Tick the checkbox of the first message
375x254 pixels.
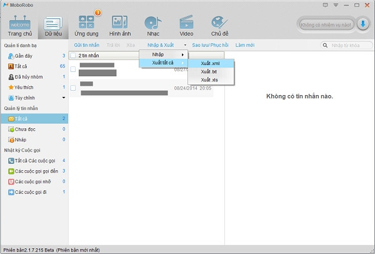[73, 69]
